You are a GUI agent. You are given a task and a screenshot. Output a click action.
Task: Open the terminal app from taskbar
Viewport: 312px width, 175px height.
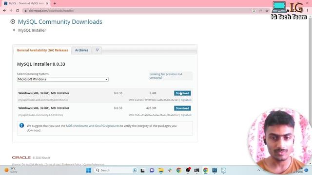coord(196,170)
